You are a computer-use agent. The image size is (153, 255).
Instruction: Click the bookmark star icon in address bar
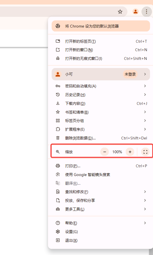(120, 12)
